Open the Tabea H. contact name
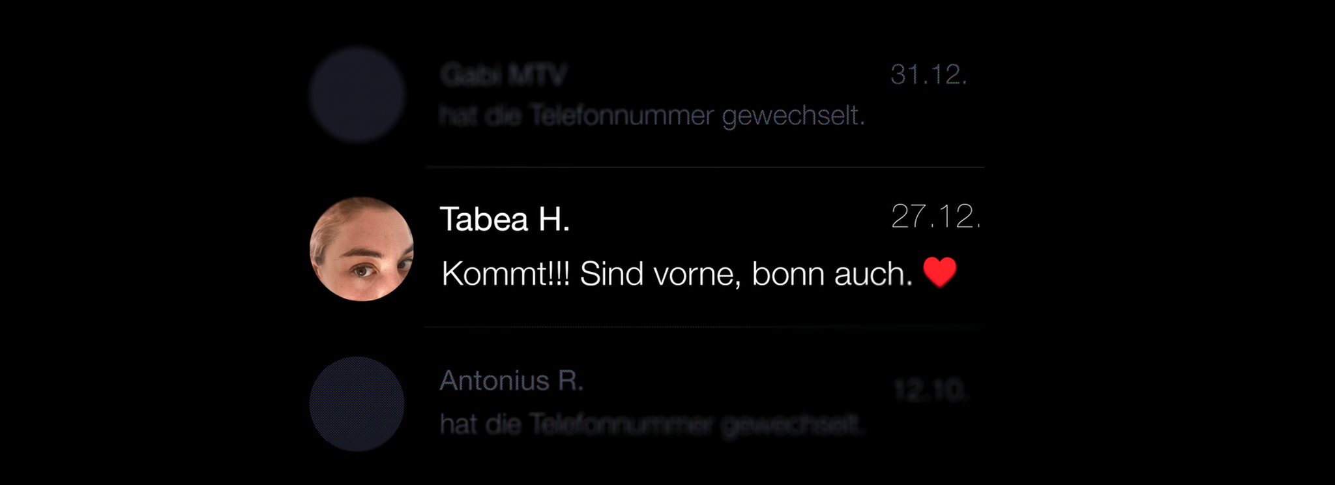This screenshot has height=485, width=1335. coord(505,219)
